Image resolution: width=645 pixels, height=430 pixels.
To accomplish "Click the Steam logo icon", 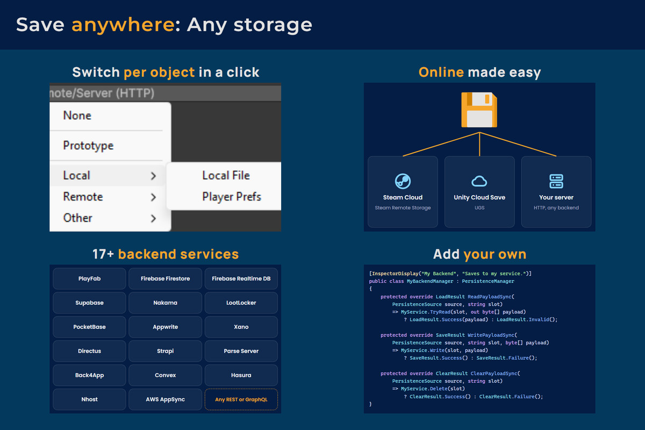I will coord(402,181).
